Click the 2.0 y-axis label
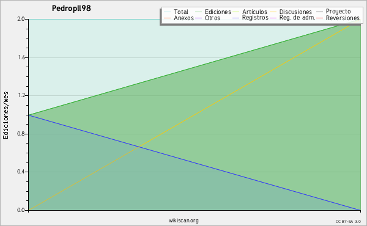Screen dimensions: 367x226 tap(21, 19)
